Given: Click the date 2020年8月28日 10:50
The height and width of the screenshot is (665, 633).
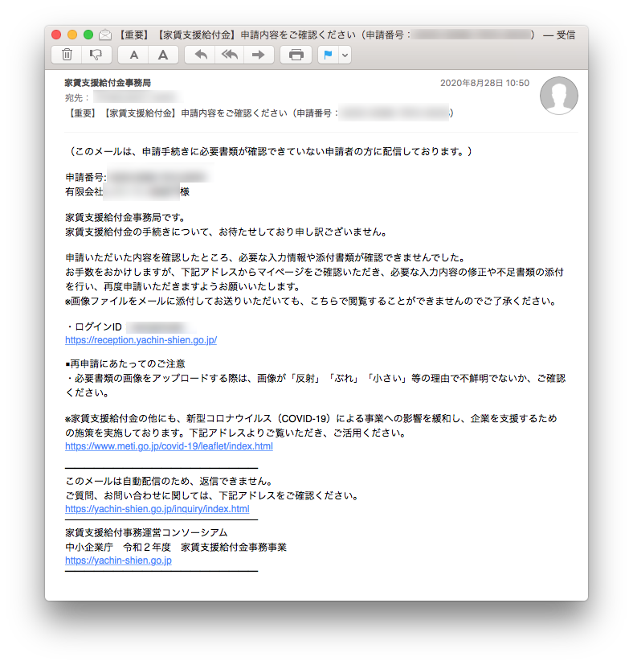Looking at the screenshot, I should click(484, 83).
